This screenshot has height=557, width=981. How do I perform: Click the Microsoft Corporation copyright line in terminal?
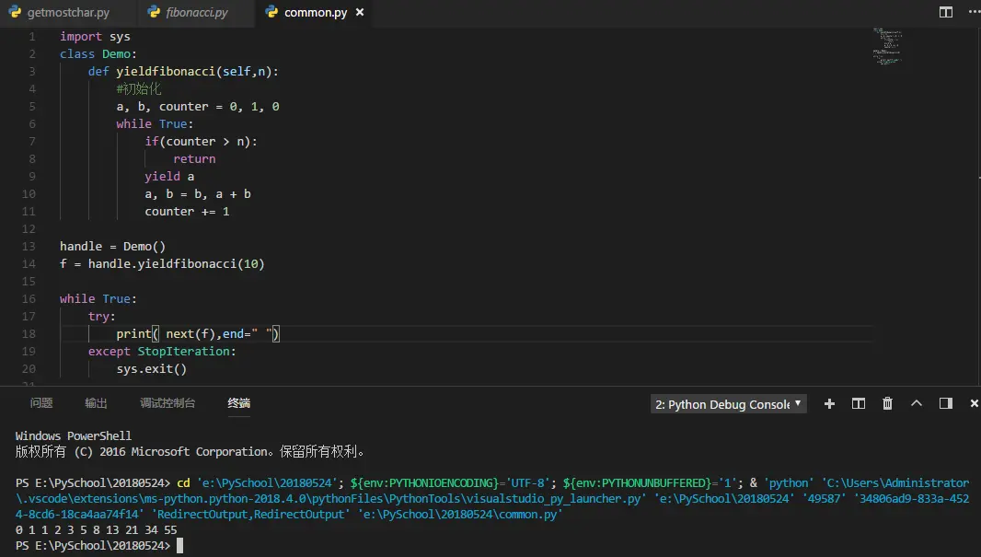point(190,452)
